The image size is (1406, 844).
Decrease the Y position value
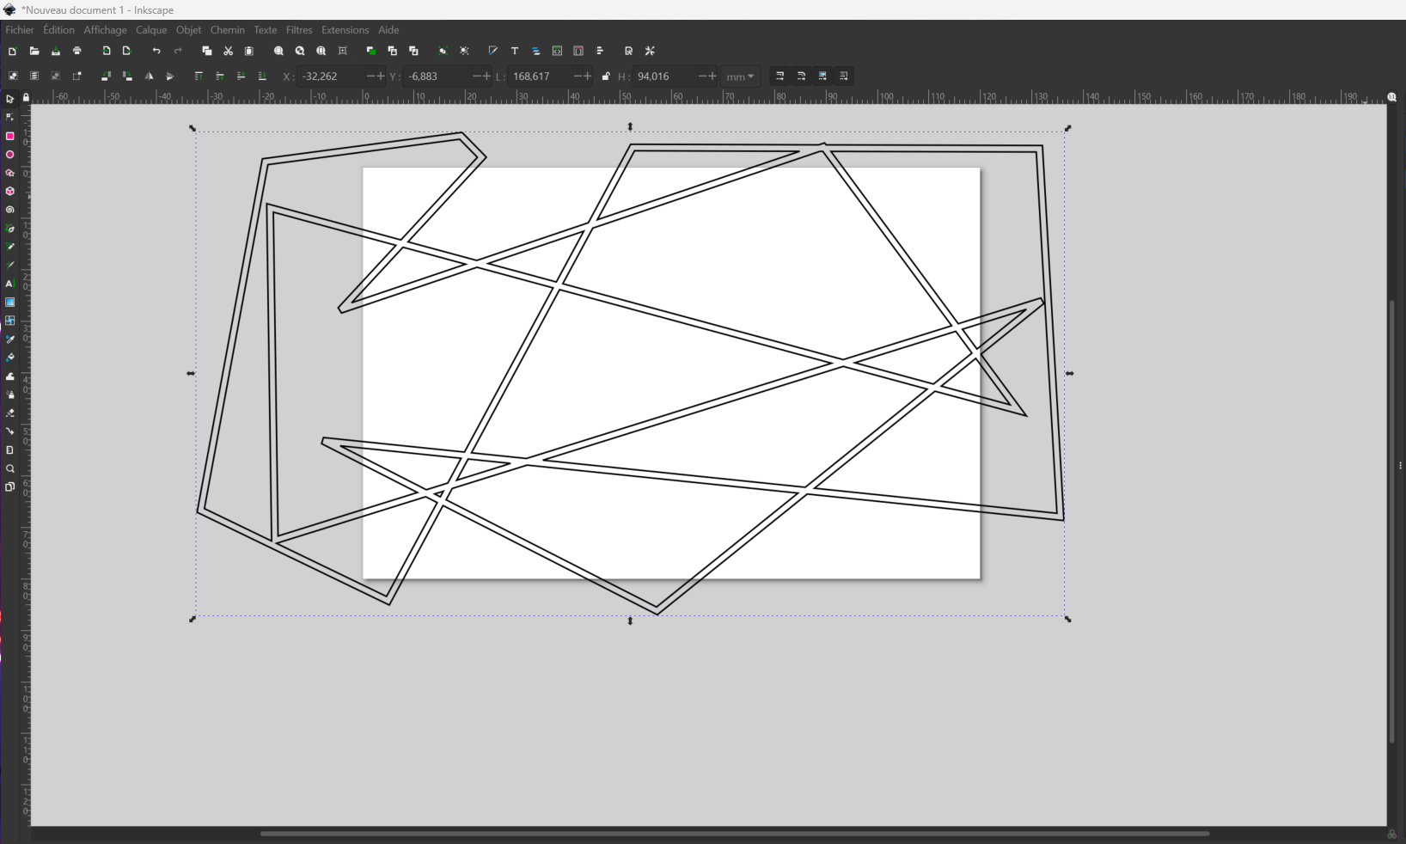coord(477,76)
